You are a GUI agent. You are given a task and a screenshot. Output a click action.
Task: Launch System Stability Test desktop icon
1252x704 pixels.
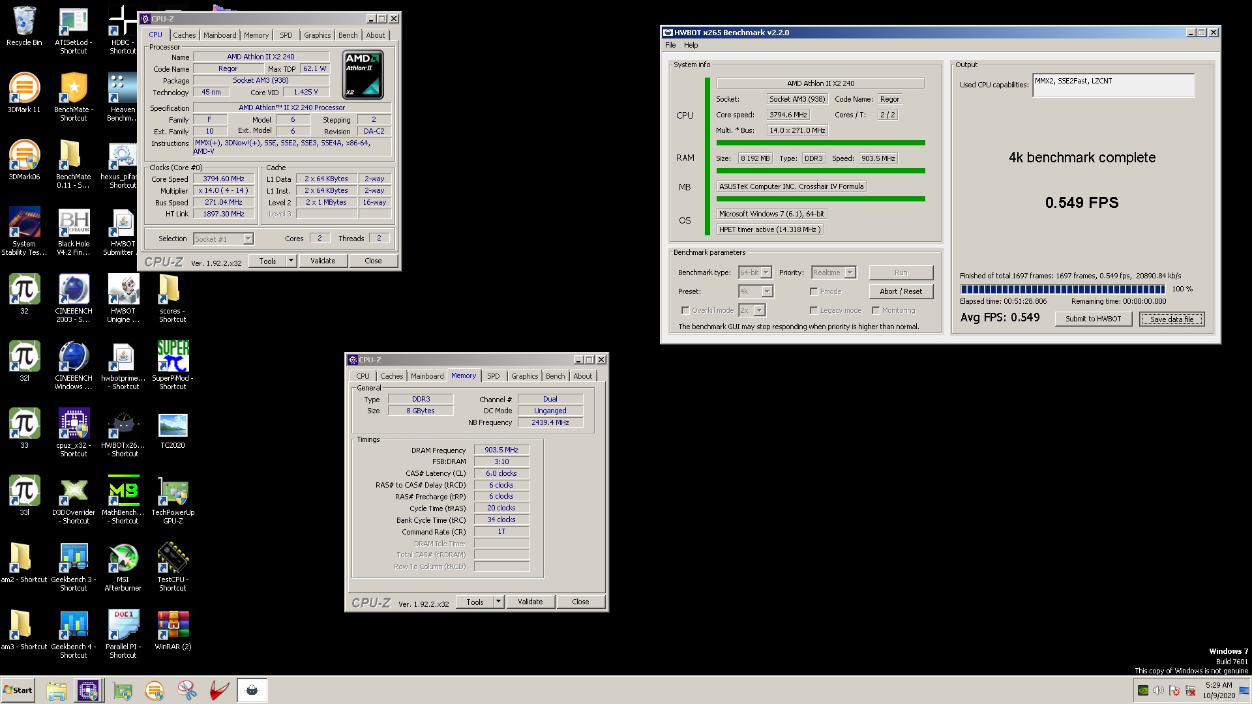tap(24, 231)
